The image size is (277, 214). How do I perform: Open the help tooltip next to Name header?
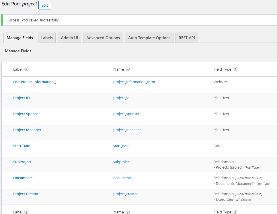pyautogui.click(x=128, y=69)
